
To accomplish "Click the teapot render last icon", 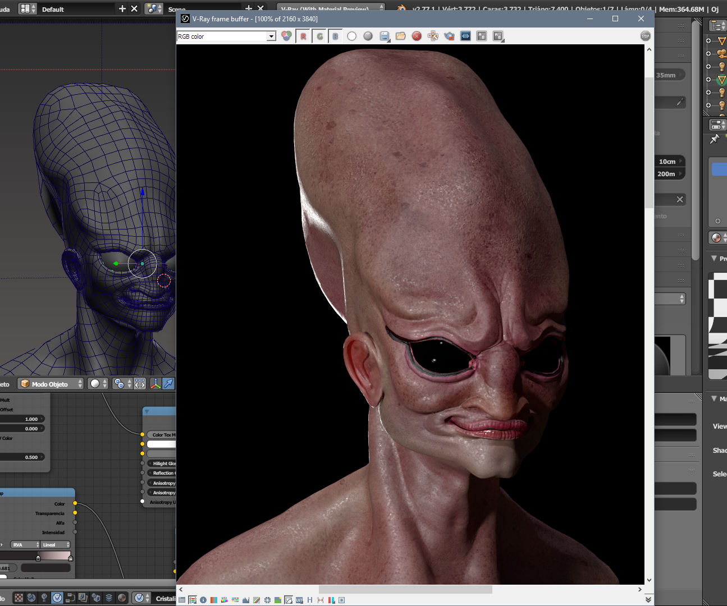I will coord(449,36).
